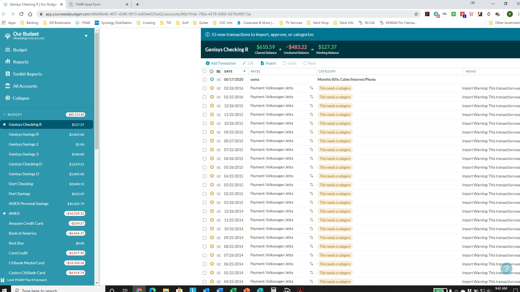Click the info icon in the import banner
The height and width of the screenshot is (292, 520).
(x=207, y=35)
